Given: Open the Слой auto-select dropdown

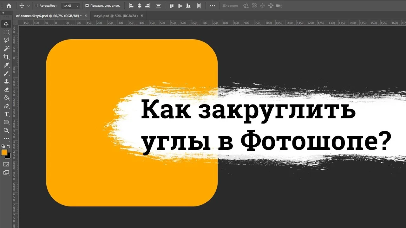Looking at the screenshot, I should pyautogui.click(x=70, y=6).
